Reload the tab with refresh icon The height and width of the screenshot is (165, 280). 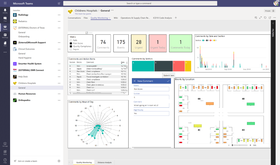tap(265, 18)
